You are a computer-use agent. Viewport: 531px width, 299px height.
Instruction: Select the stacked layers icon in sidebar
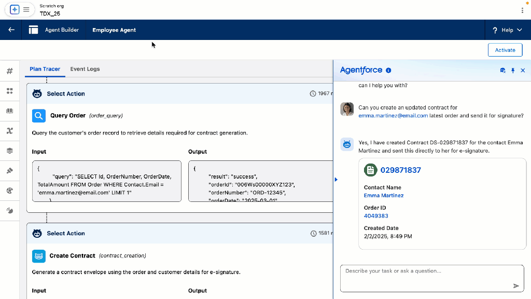click(9, 151)
